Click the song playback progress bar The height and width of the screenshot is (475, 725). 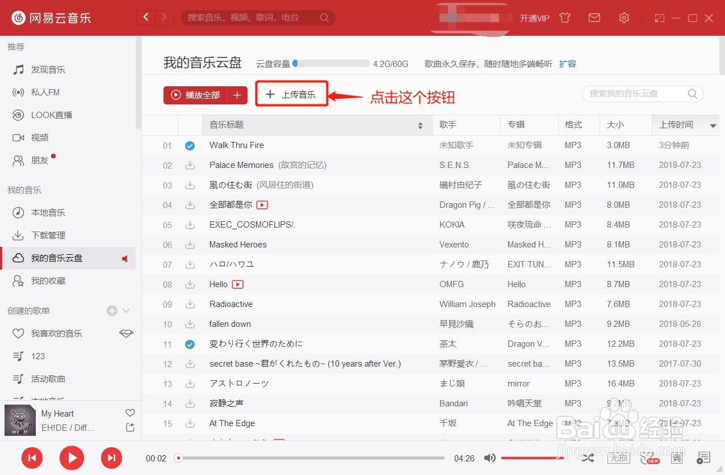point(310,458)
